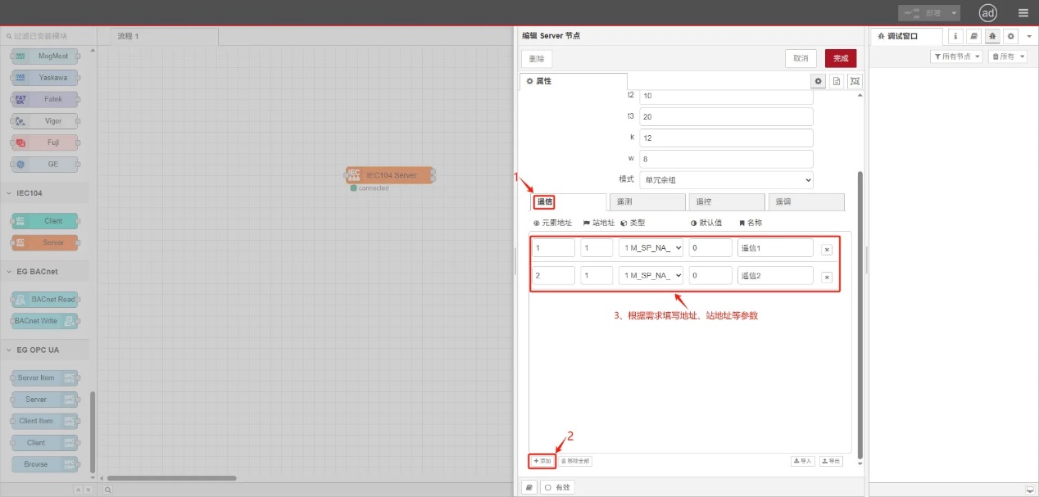Toggle the 有效 enabled state button
The image size is (1039, 497).
click(x=557, y=487)
